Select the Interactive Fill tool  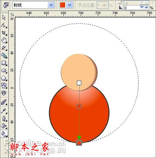click(x=4, y=134)
